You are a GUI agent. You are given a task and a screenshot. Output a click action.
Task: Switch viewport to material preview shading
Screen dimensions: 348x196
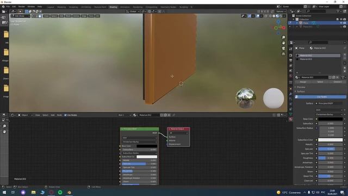pos(277,16)
